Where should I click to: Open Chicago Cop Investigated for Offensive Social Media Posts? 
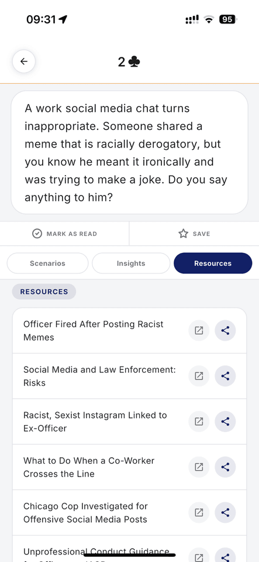tap(85, 513)
